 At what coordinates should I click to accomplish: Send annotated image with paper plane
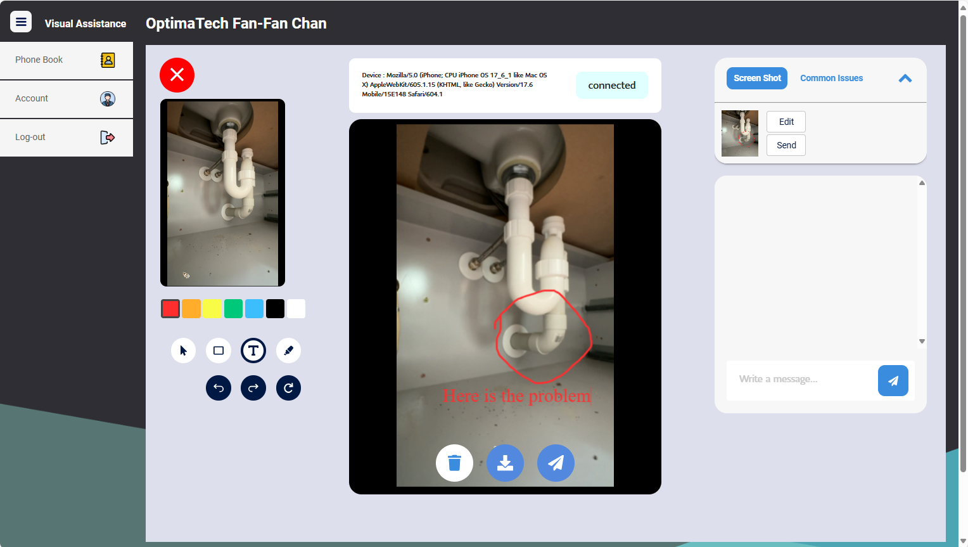pyautogui.click(x=556, y=463)
